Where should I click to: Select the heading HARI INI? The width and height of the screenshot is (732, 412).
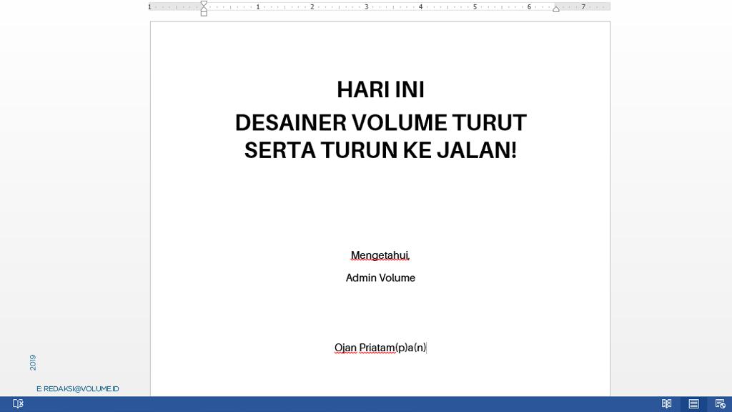click(x=380, y=89)
